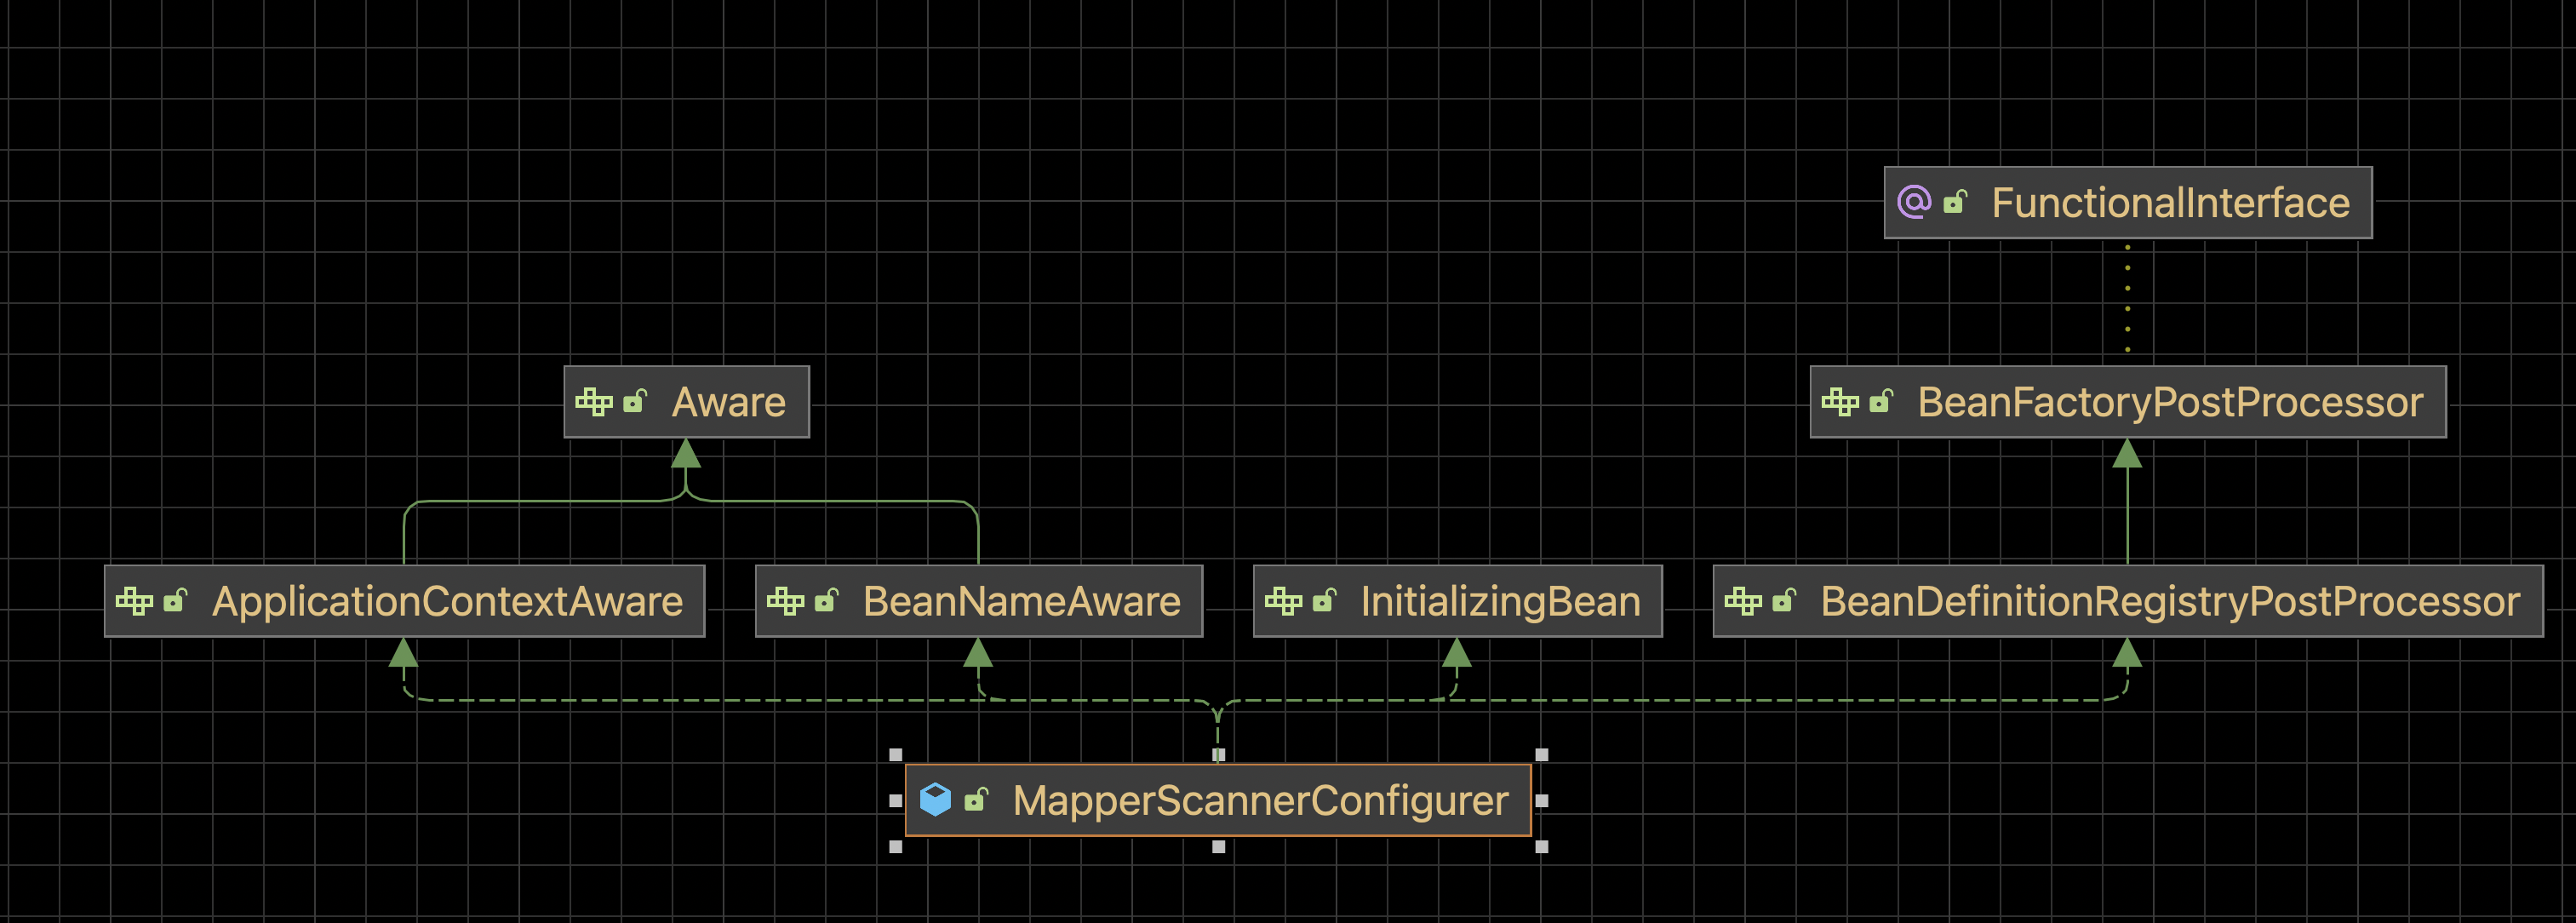Image resolution: width=2576 pixels, height=923 pixels.
Task: Select the MapperScannerConfigurer class node
Action: pos(1218,800)
